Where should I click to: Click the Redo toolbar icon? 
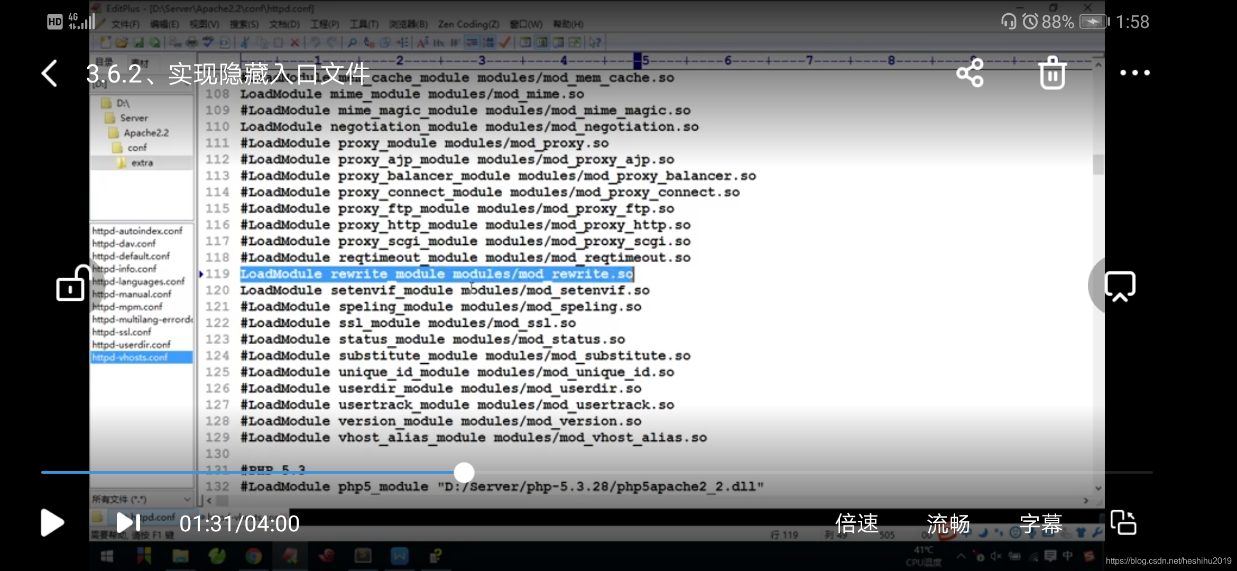tap(332, 42)
